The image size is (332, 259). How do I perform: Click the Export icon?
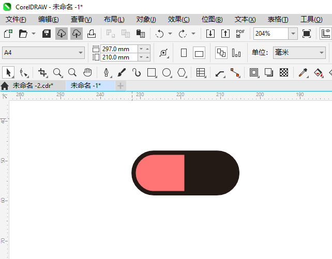tap(225, 34)
